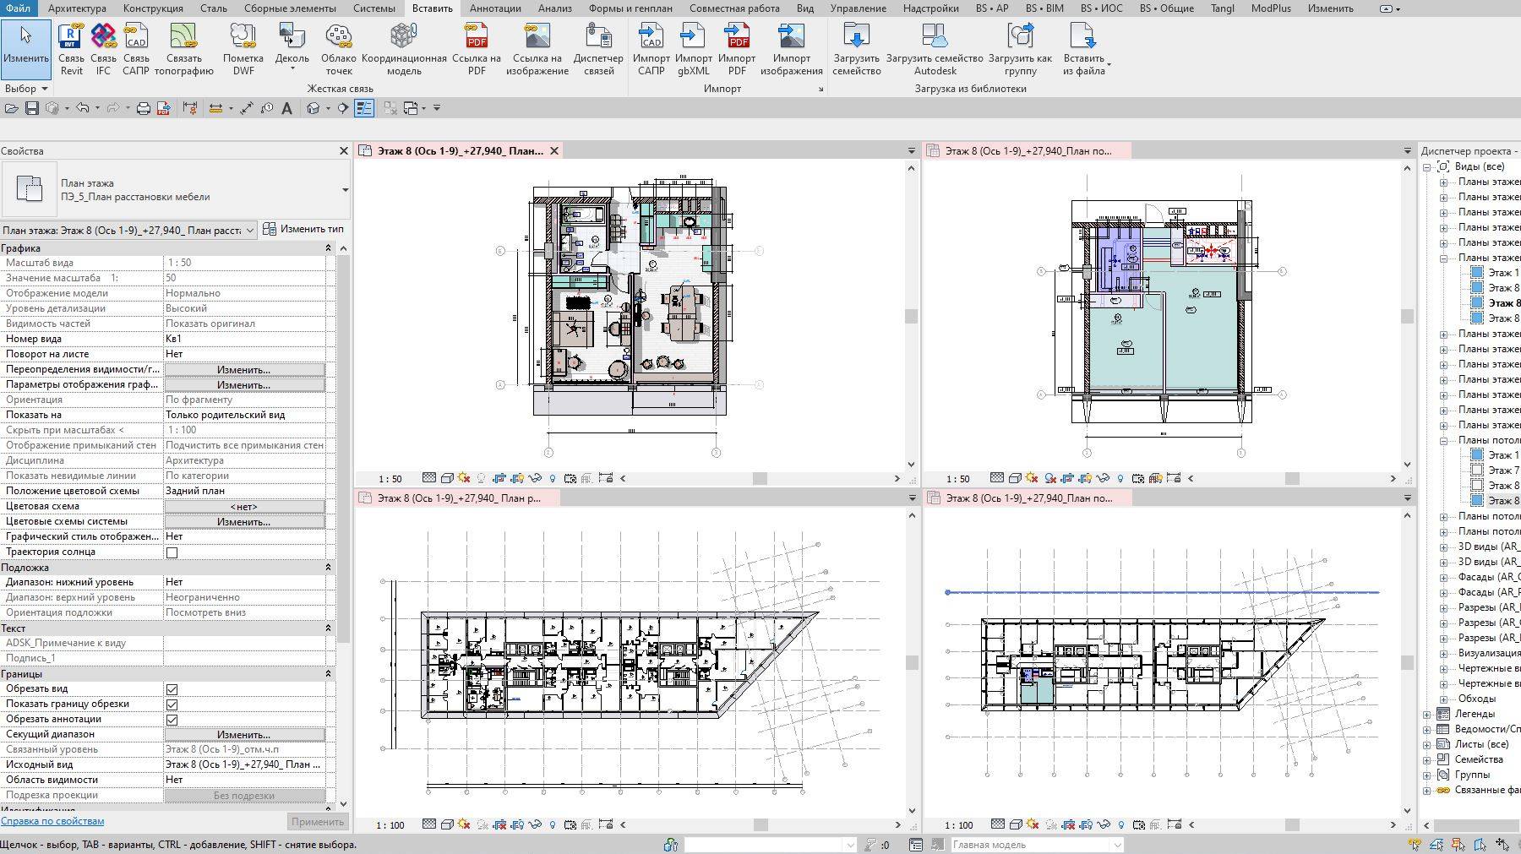Uncheck the Показать границу обрезки checkbox
This screenshot has width=1521, height=854.
tap(172, 704)
